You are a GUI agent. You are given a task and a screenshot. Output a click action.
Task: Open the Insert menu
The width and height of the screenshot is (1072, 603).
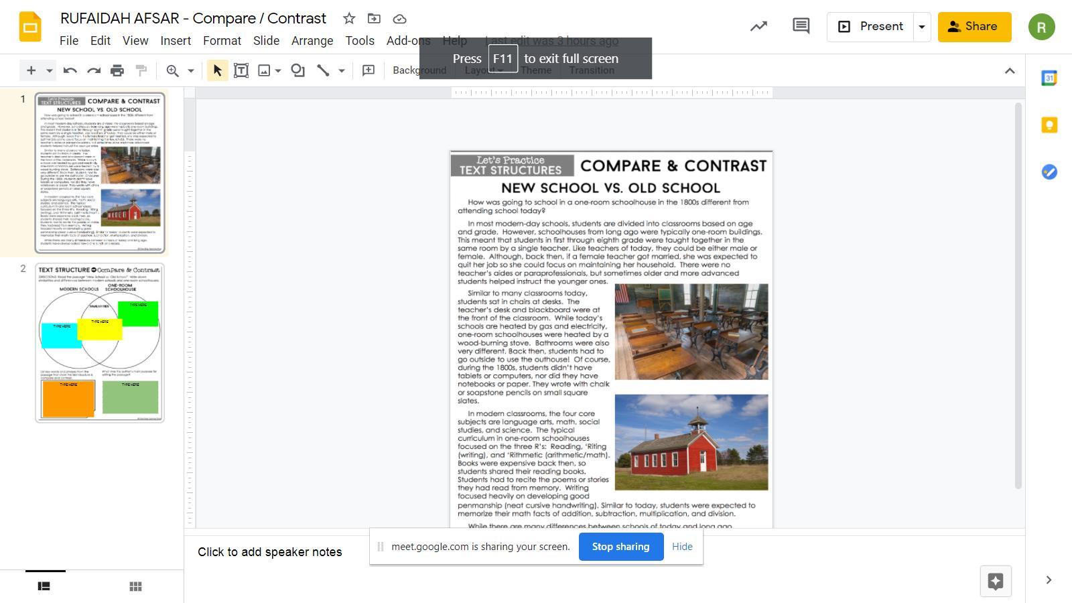click(176, 41)
